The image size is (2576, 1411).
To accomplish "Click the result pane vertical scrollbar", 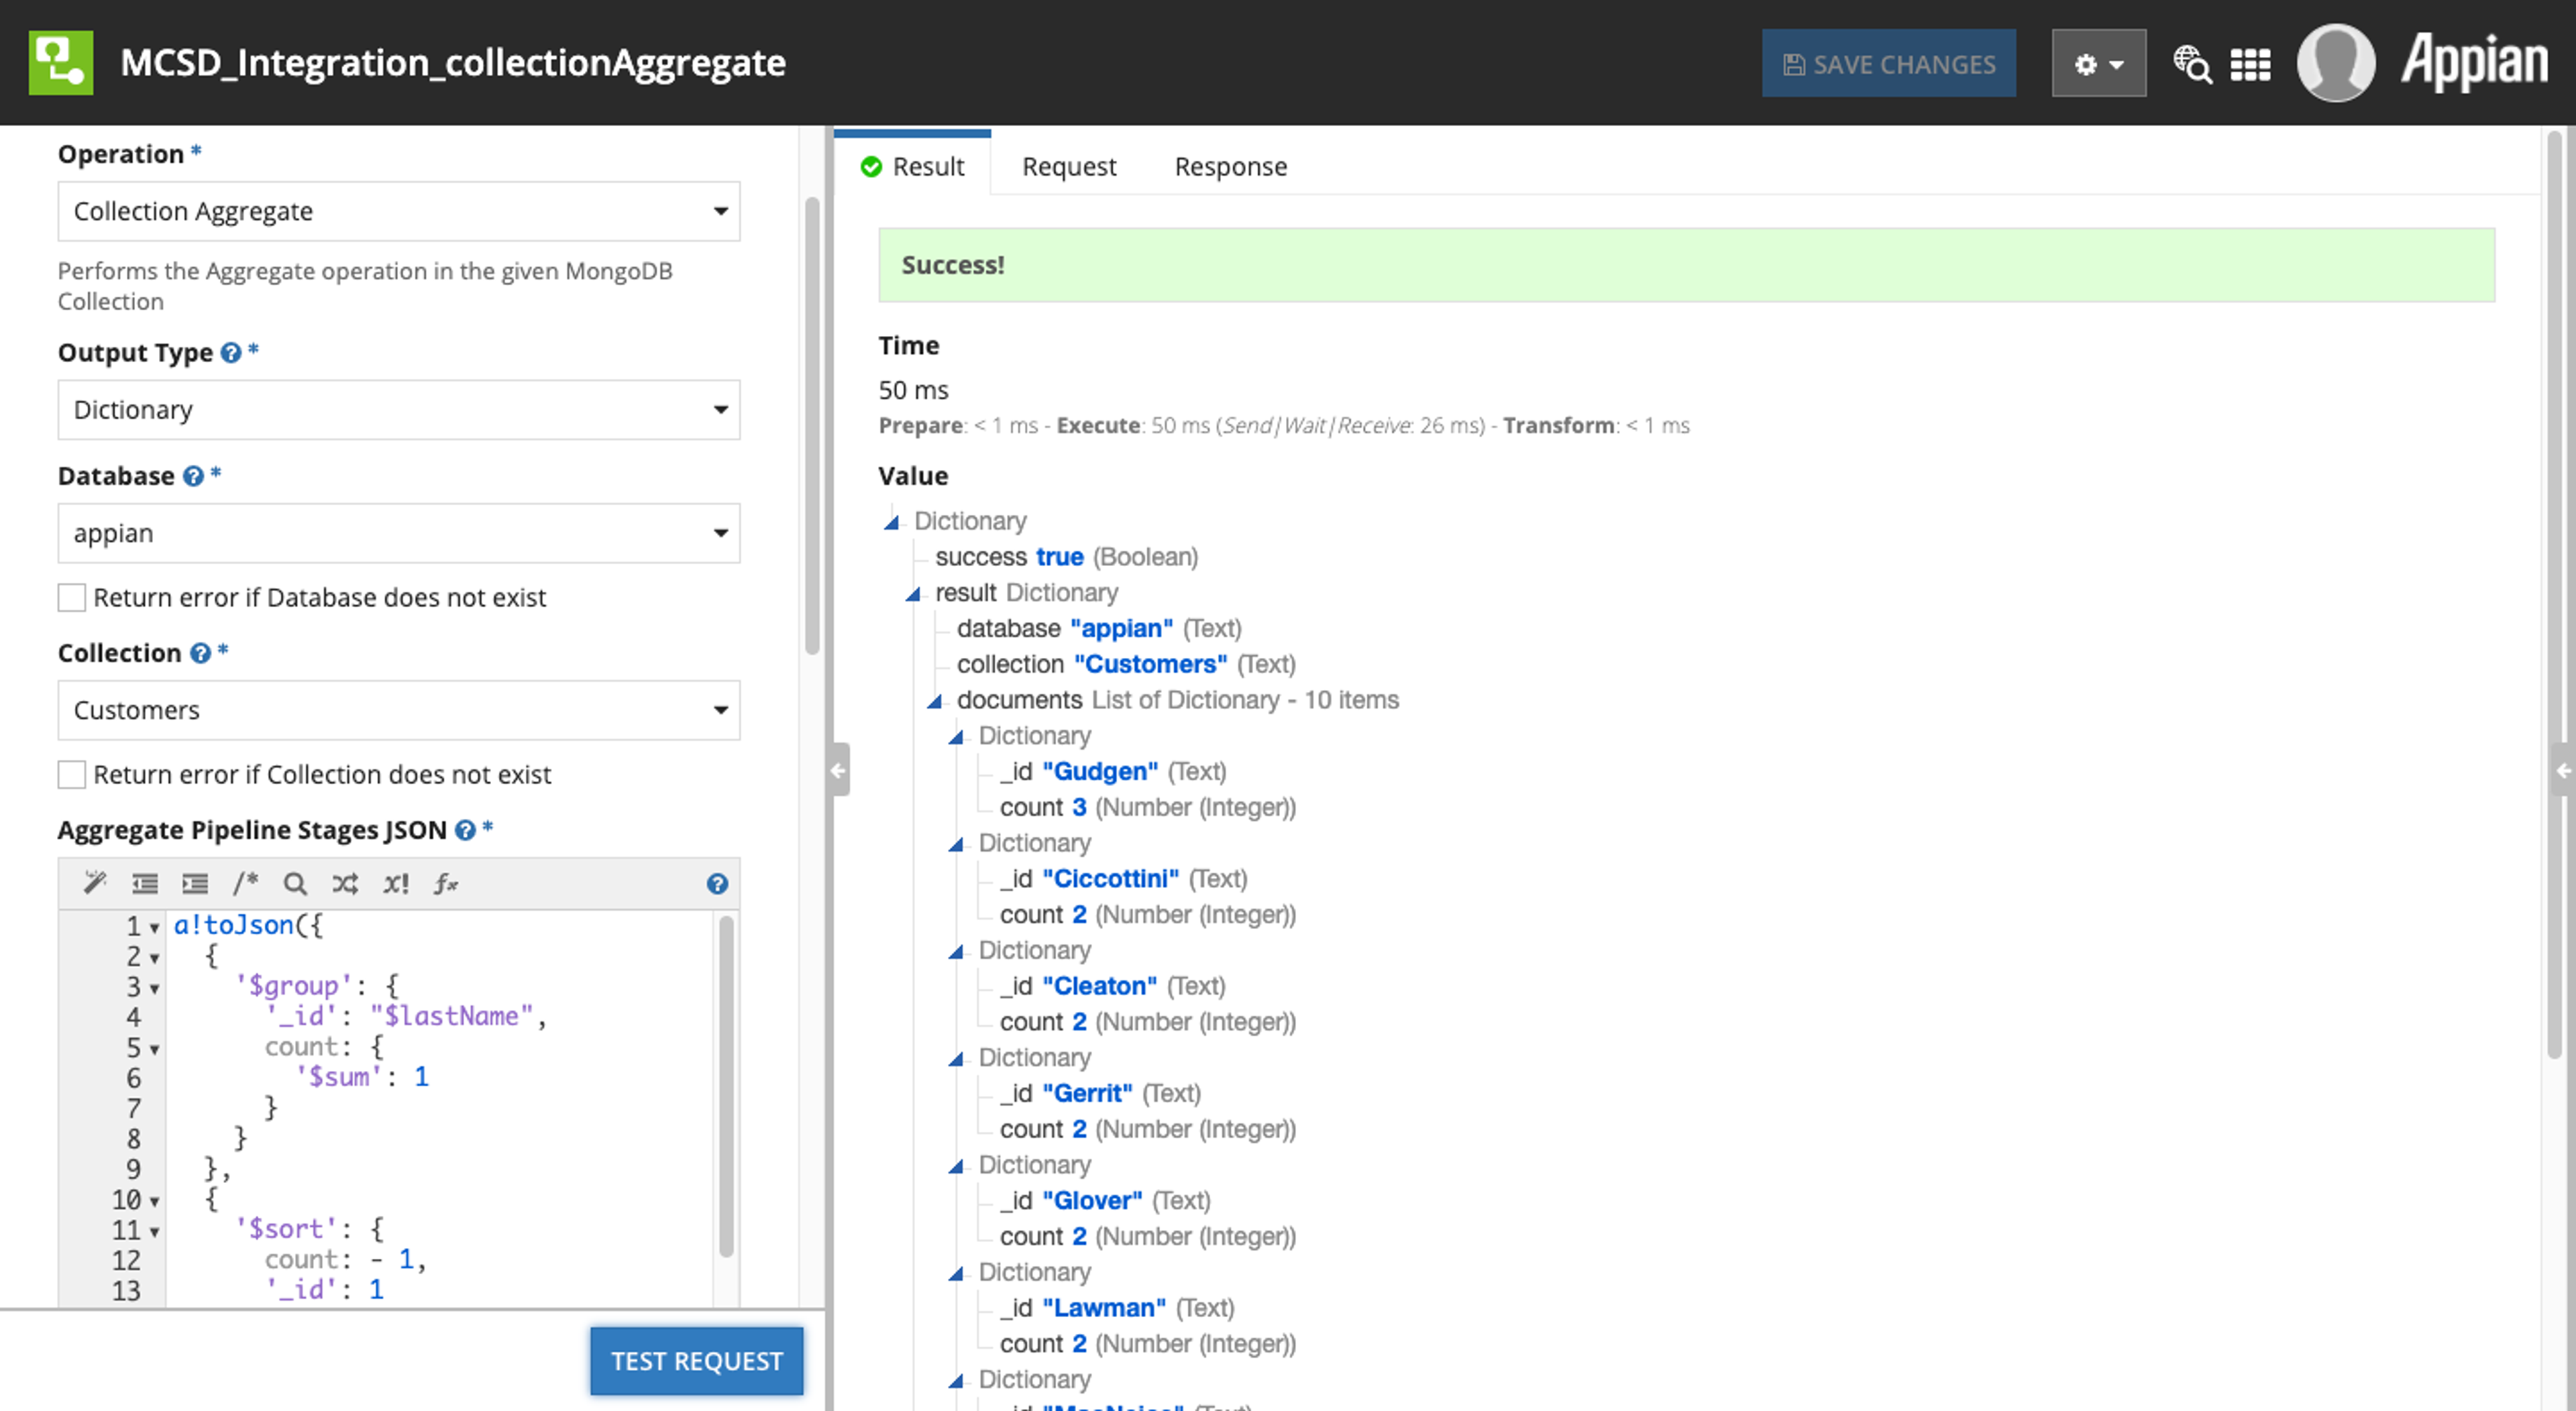I will [x=2554, y=594].
